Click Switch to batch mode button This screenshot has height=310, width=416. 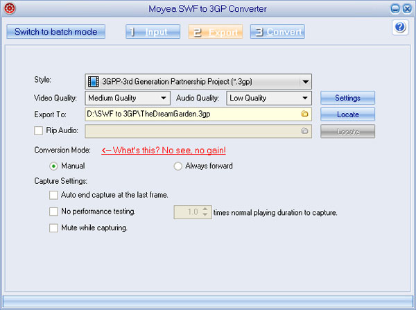(56, 32)
